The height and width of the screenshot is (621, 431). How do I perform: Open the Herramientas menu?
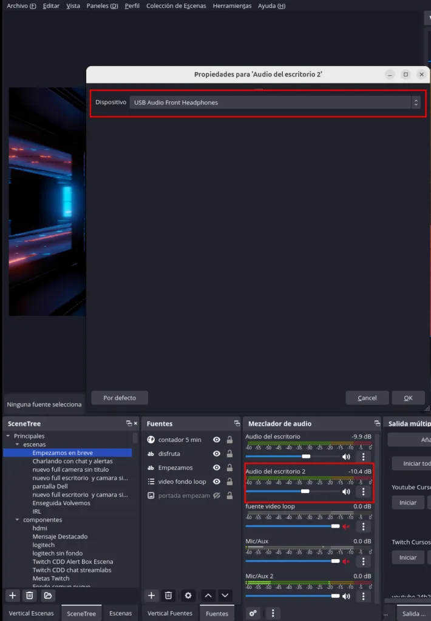(x=232, y=5)
